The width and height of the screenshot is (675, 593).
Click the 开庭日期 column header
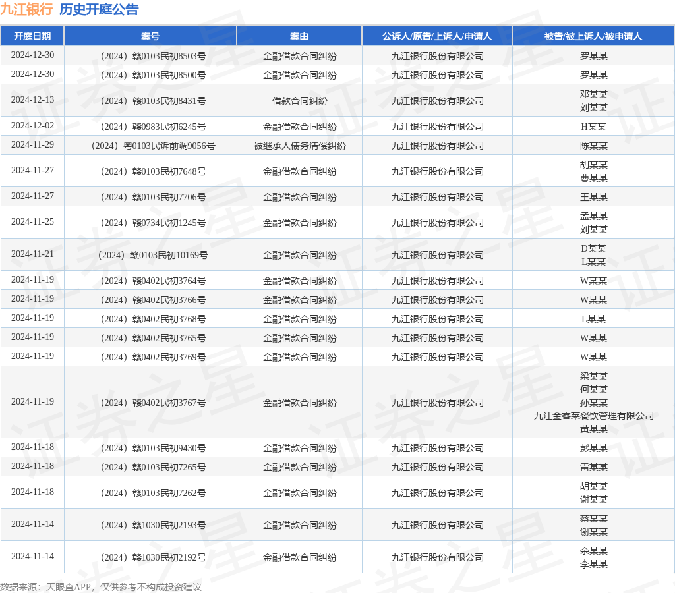pyautogui.click(x=32, y=36)
